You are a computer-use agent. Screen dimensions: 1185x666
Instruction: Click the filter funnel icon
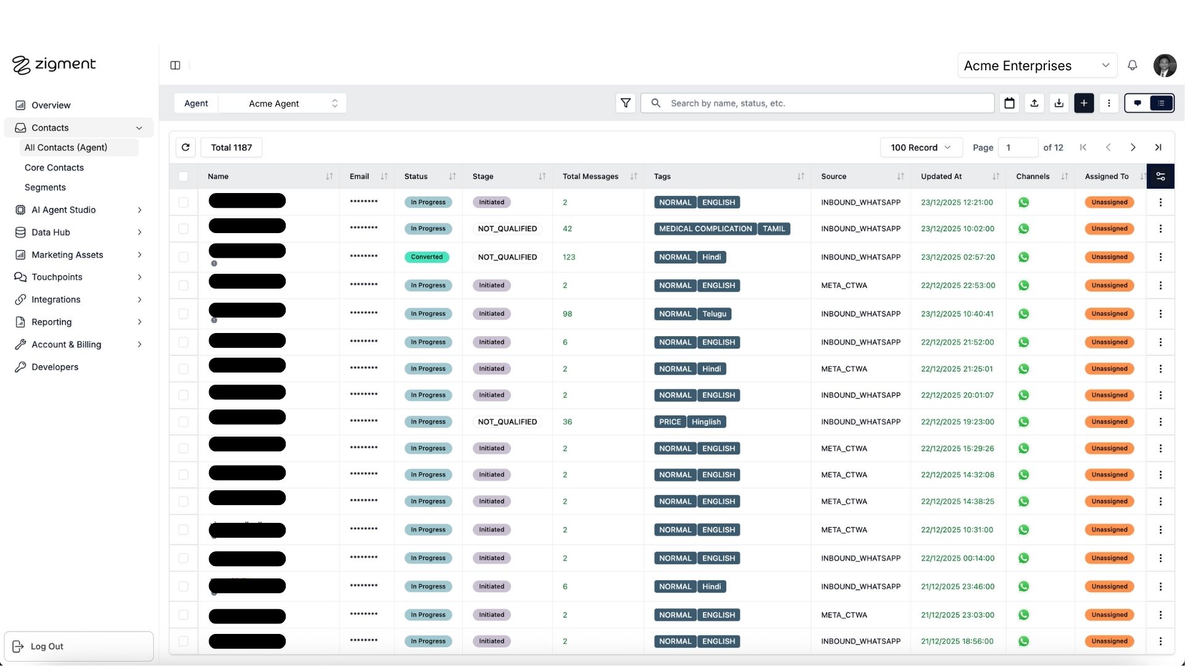625,103
